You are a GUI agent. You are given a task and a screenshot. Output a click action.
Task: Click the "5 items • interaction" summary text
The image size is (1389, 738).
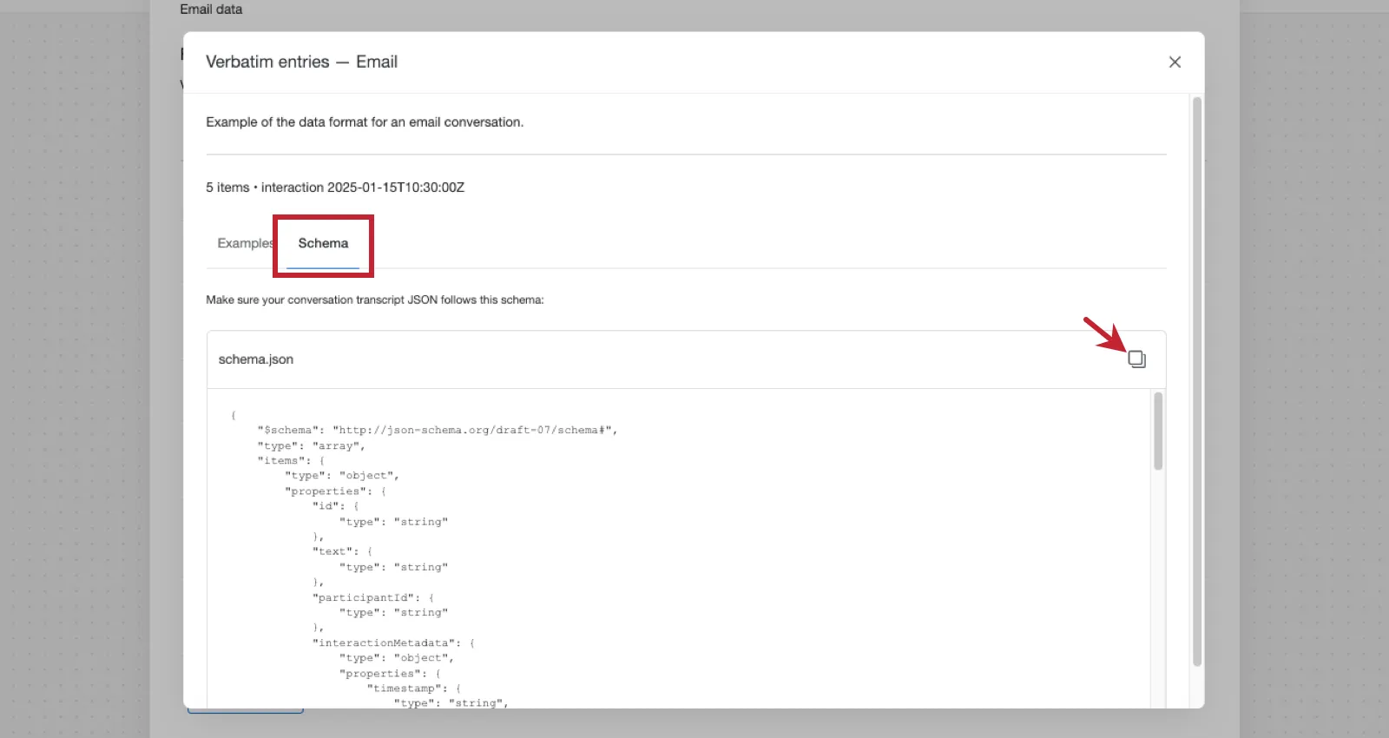(335, 188)
